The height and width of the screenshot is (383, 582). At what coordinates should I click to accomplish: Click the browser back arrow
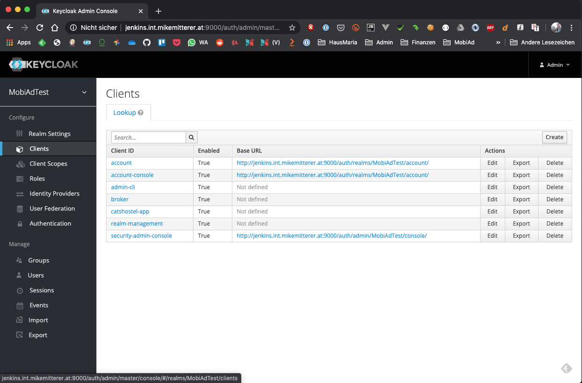click(x=10, y=28)
